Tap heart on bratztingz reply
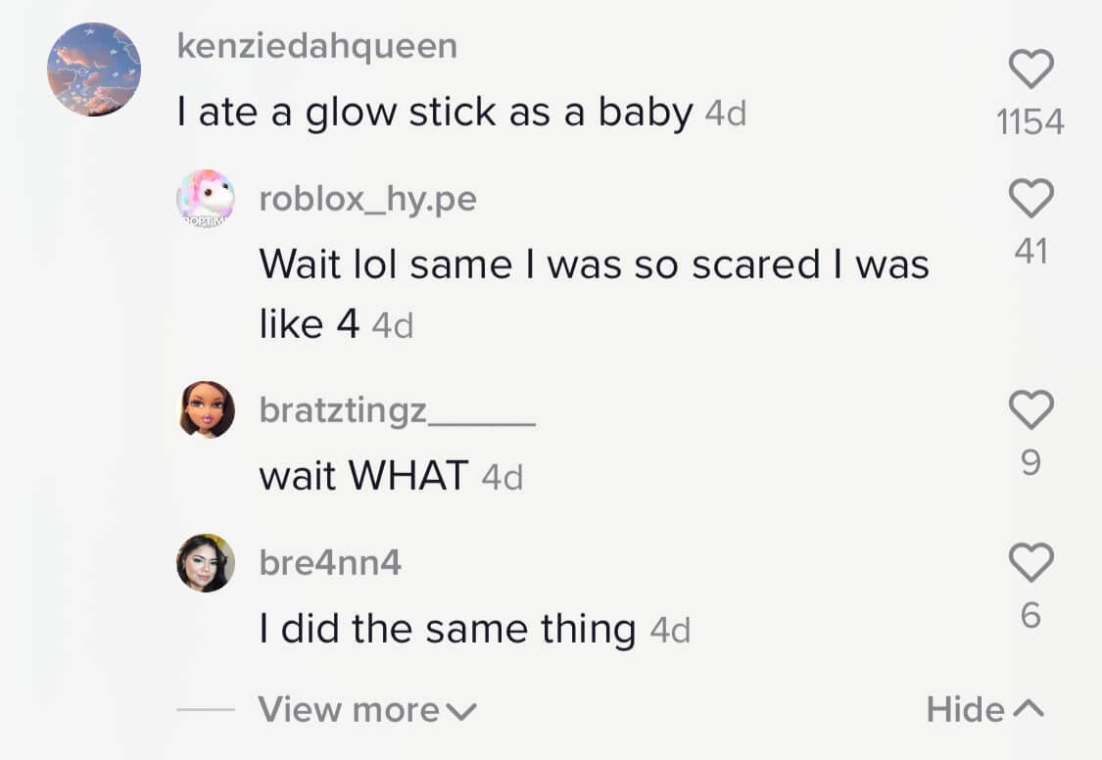 tap(1031, 409)
